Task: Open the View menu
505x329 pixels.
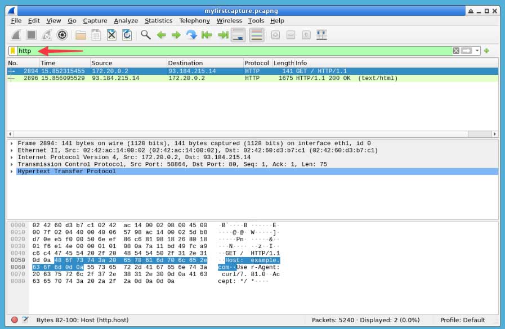Action: pos(53,21)
